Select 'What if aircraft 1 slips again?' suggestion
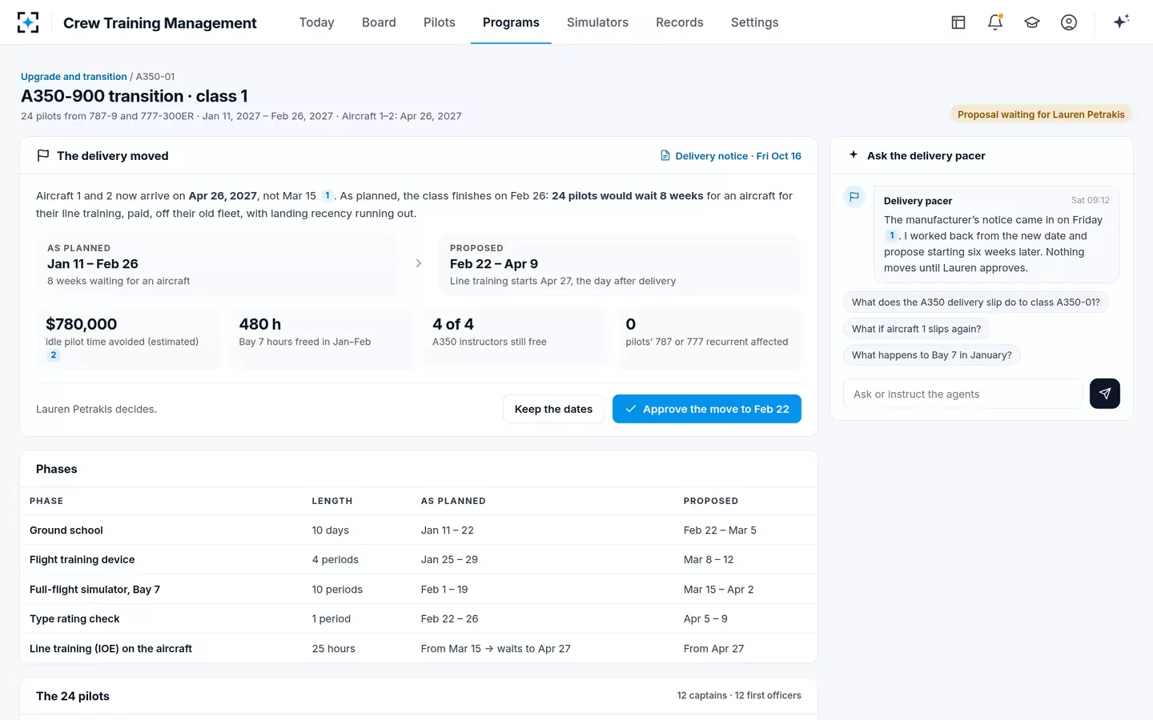The image size is (1153, 720). [x=917, y=329]
